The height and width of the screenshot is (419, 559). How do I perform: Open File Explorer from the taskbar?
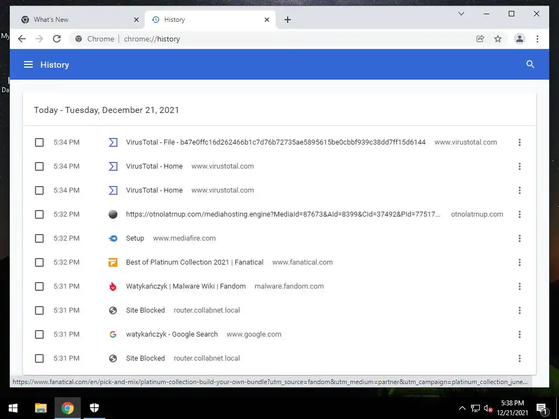tap(40, 408)
